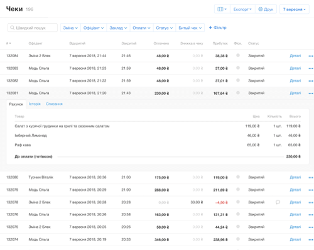Screen dimensions: 314x250
Task: Open Деталі for check 132076
Action: (295, 215)
